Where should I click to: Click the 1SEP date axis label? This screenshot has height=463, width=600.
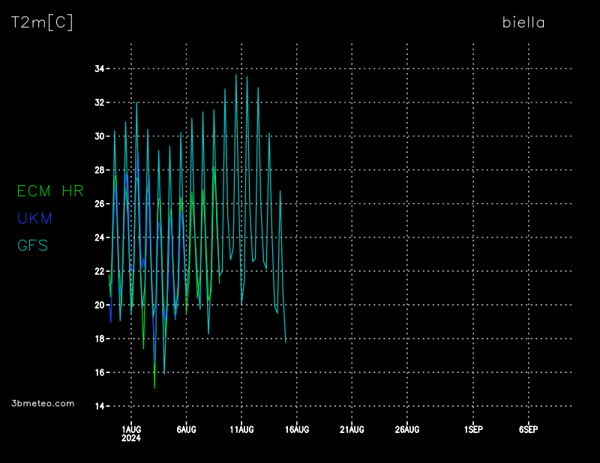click(x=473, y=429)
